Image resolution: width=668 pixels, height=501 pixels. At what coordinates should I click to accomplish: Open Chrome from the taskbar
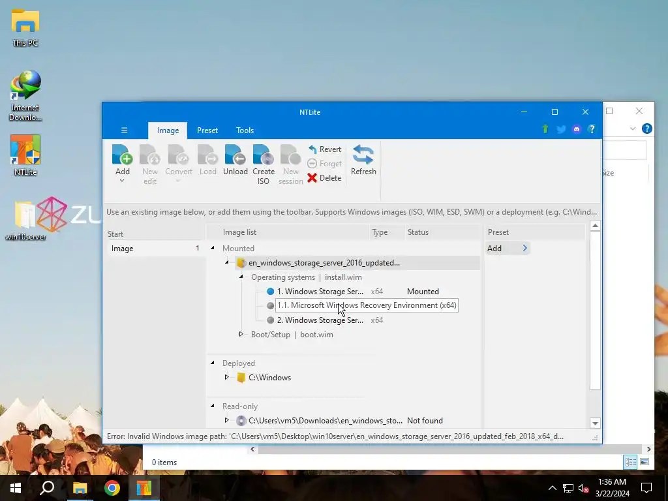(x=112, y=488)
